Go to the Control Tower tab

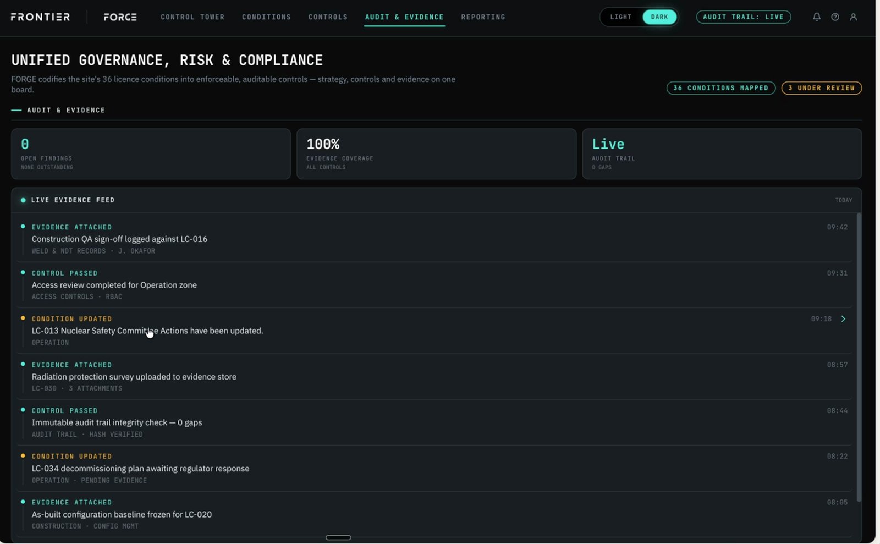point(193,17)
